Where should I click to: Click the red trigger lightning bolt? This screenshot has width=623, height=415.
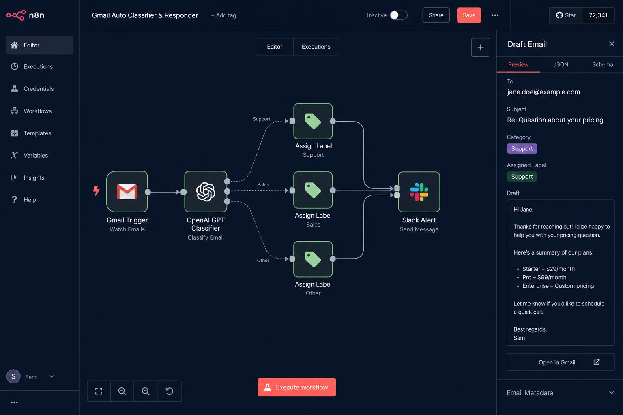point(96,190)
